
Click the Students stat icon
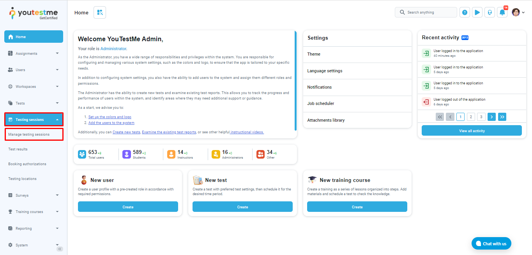tap(126, 154)
